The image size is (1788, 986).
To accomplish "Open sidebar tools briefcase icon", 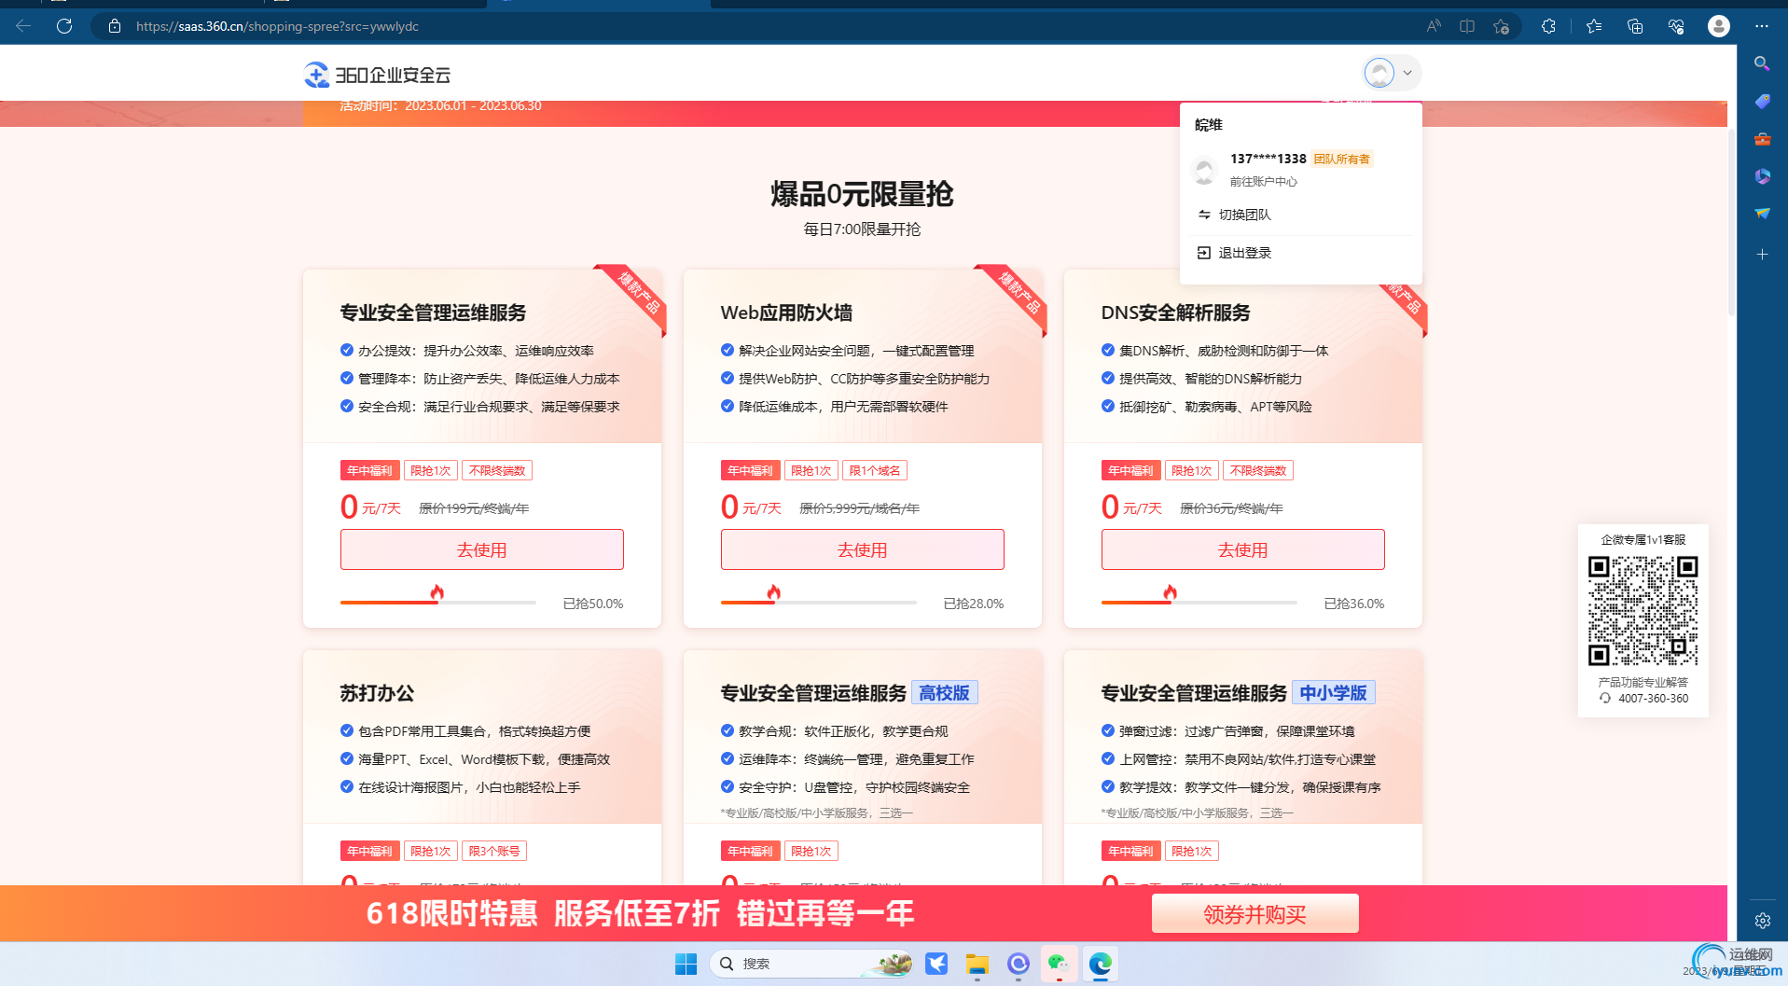I will tap(1762, 139).
